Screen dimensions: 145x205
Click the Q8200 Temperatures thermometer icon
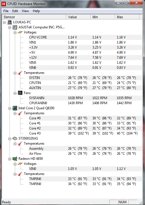pos(20,113)
